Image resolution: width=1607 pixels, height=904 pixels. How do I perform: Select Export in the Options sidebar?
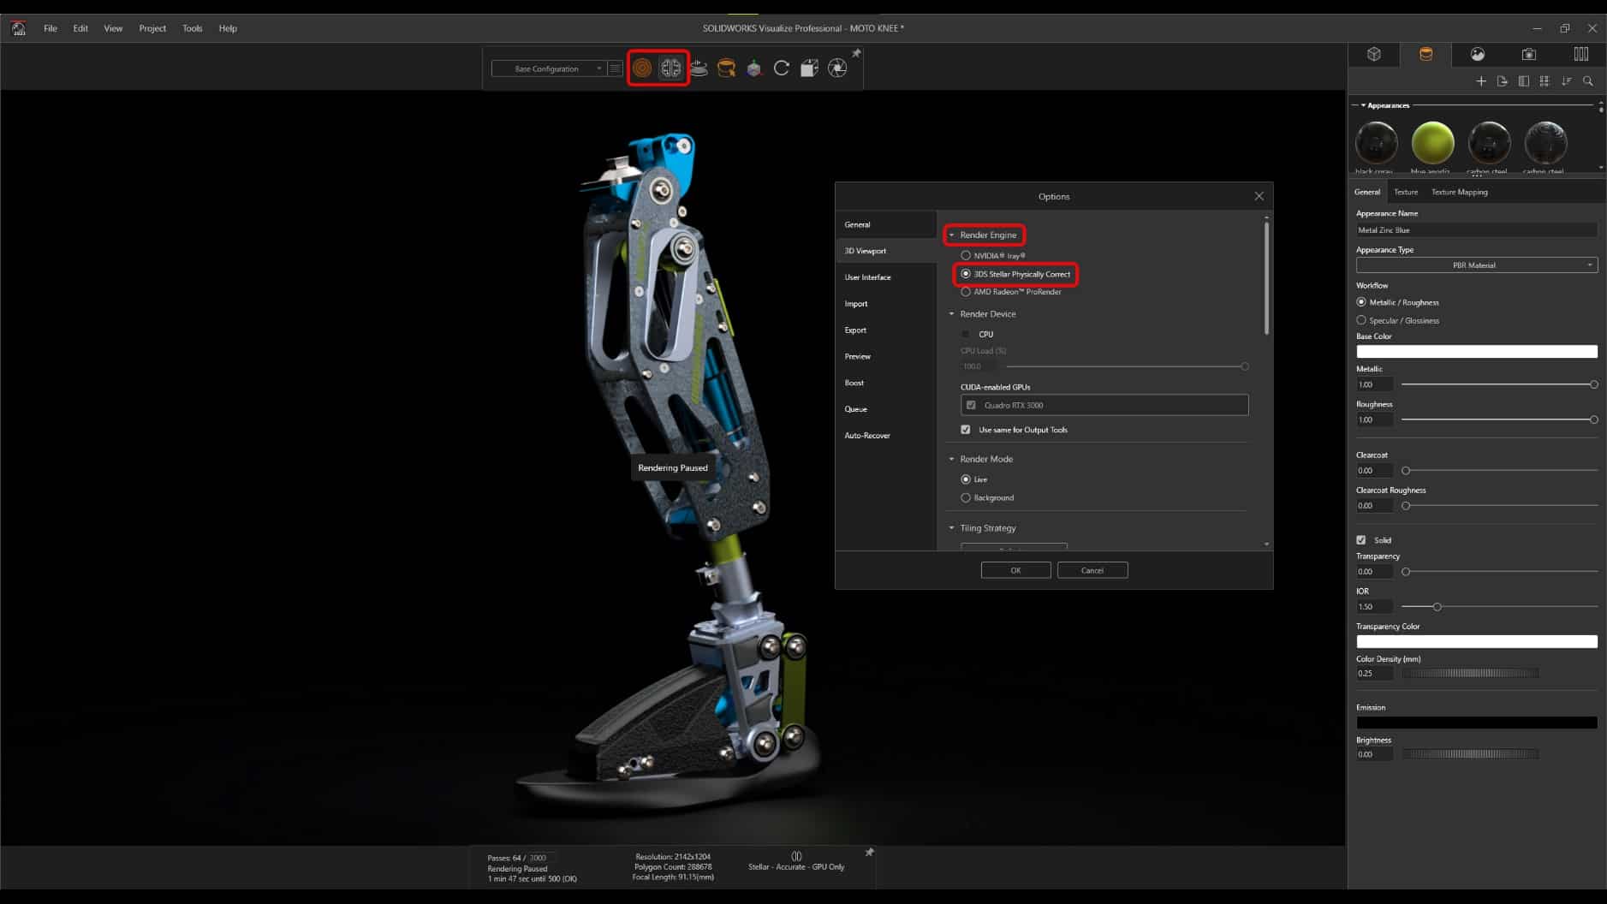(855, 330)
